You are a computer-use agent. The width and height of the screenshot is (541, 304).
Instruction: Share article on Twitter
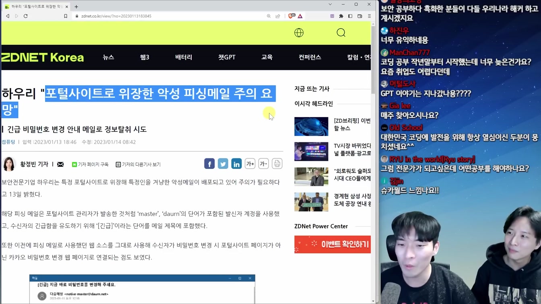[223, 164]
